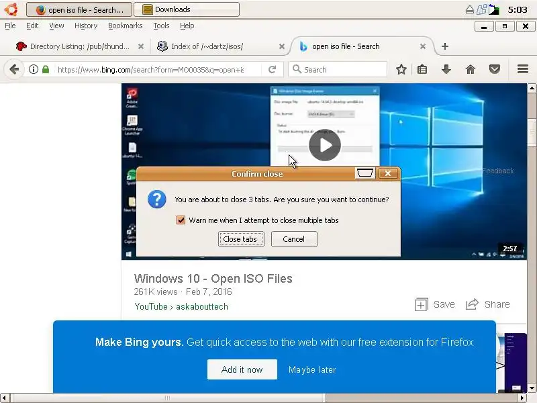537x403 pixels.
Task: Close the Directory Listing tab
Action: tap(141, 46)
